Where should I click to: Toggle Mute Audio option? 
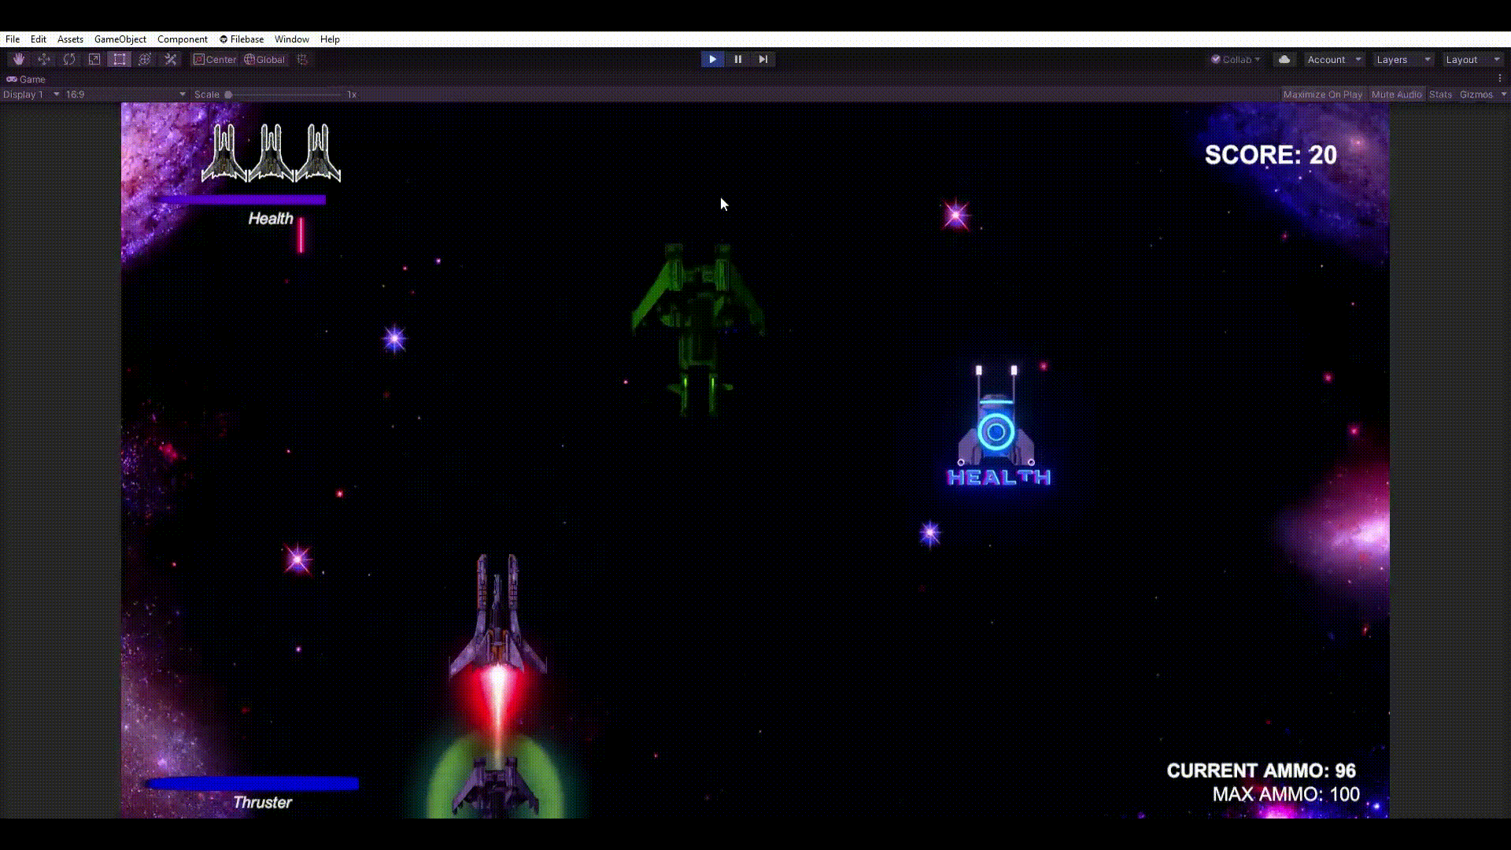pos(1396,94)
